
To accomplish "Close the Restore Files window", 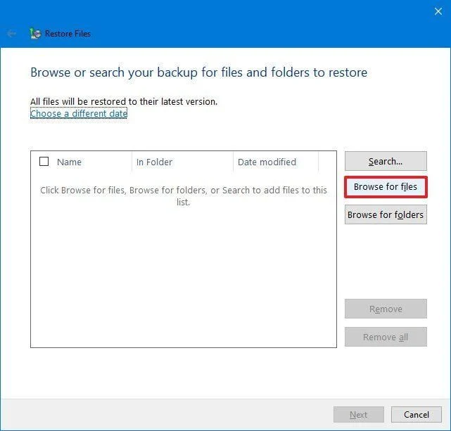I will click(438, 11).
